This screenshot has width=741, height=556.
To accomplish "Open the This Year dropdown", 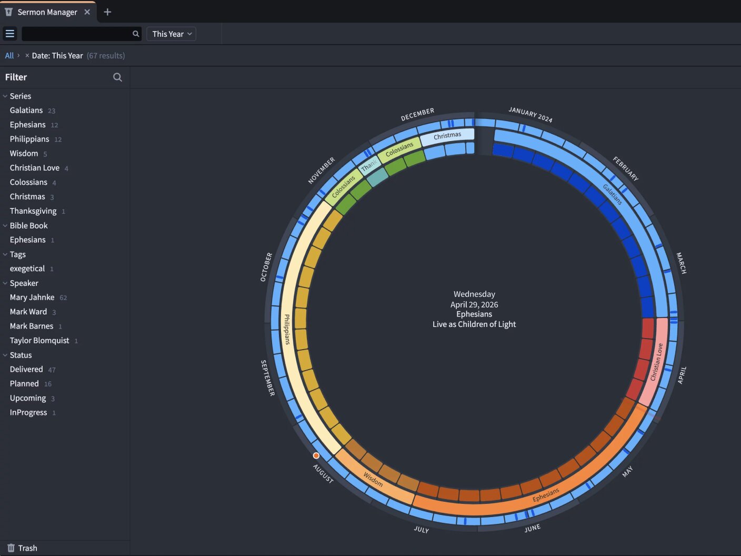I will [171, 34].
